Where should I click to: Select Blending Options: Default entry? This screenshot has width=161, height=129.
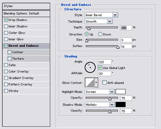tap(26, 14)
